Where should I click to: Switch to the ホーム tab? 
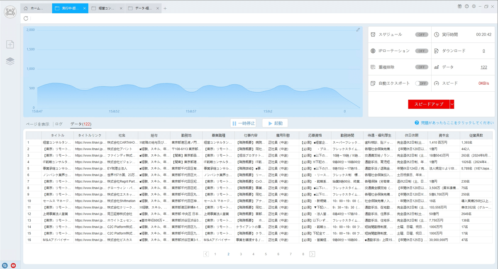[36, 8]
